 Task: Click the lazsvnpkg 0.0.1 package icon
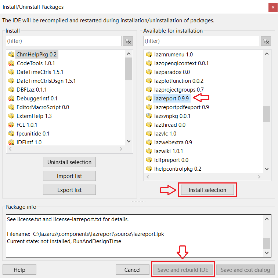point(149,116)
